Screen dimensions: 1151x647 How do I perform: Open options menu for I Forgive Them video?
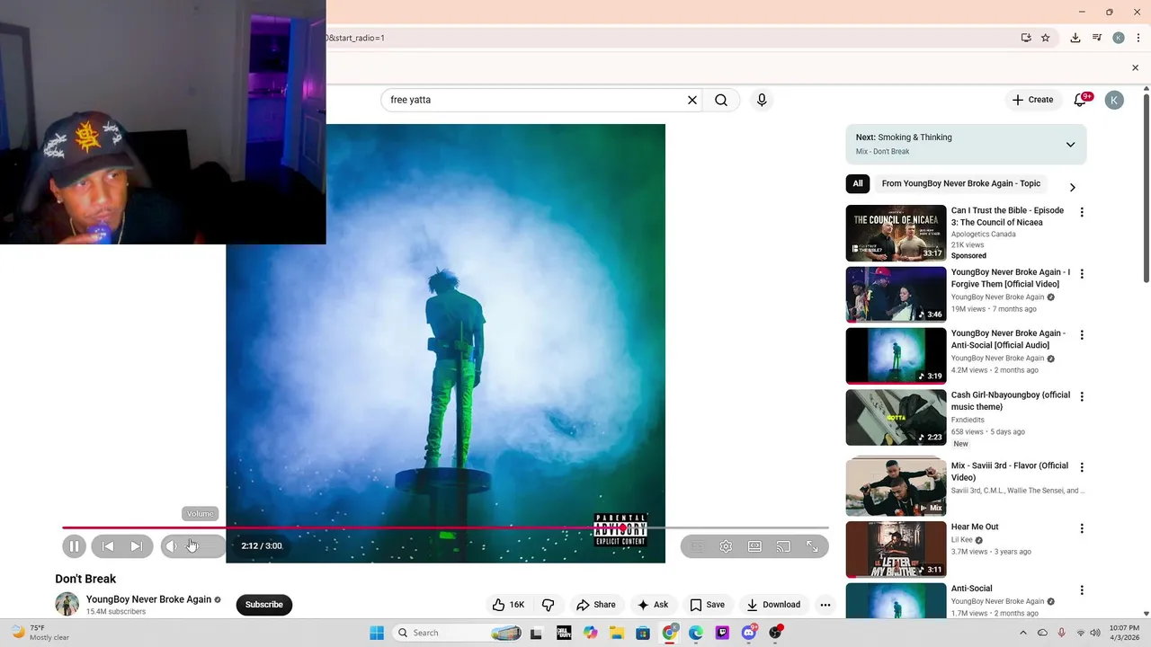click(1082, 274)
